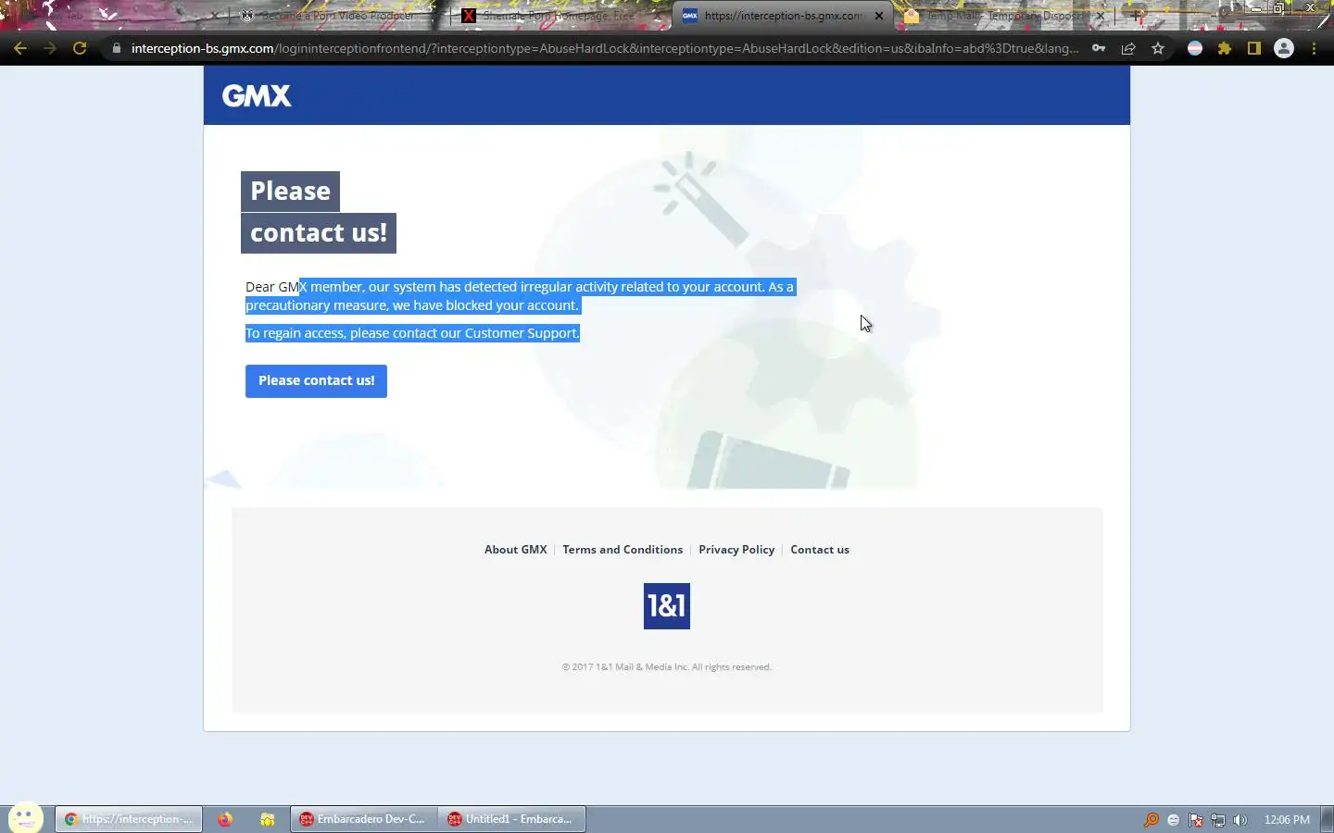Screen dimensions: 1334x833
Task: Close the interception-bs.gmx.com tab
Action: tap(879, 16)
